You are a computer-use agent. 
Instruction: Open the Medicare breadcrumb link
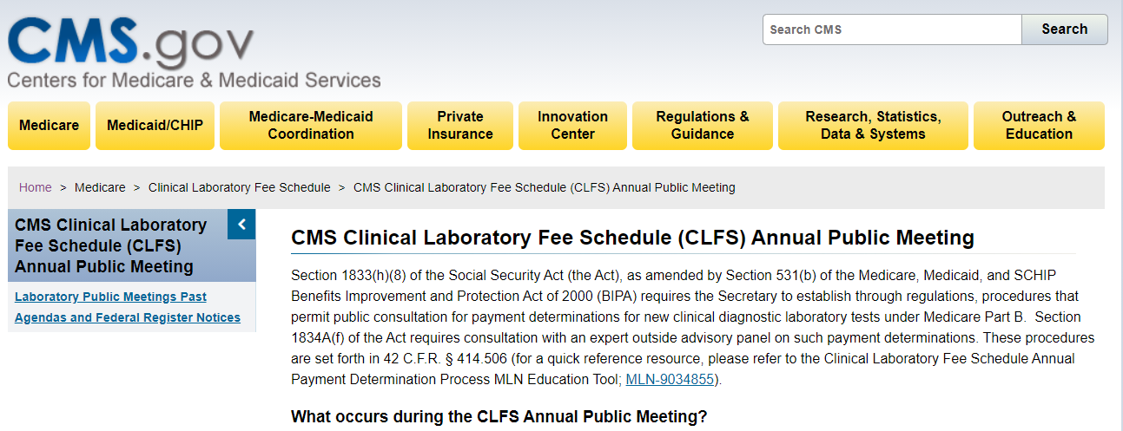coord(100,187)
